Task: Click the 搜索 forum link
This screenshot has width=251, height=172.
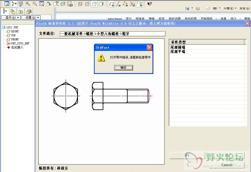Action: tap(152, 19)
